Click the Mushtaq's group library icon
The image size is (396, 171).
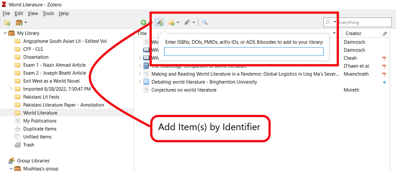18,169
